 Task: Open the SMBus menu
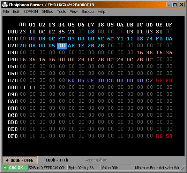[x=47, y=11]
